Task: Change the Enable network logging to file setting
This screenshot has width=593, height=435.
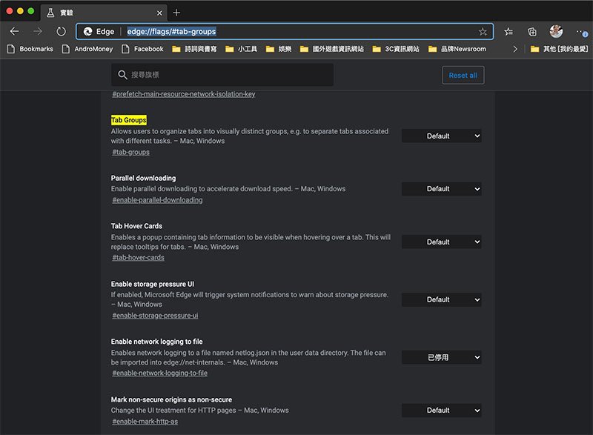Action: 441,357
